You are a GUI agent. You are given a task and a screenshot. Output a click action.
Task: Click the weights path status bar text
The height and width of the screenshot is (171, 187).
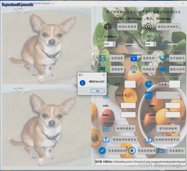tap(140, 162)
